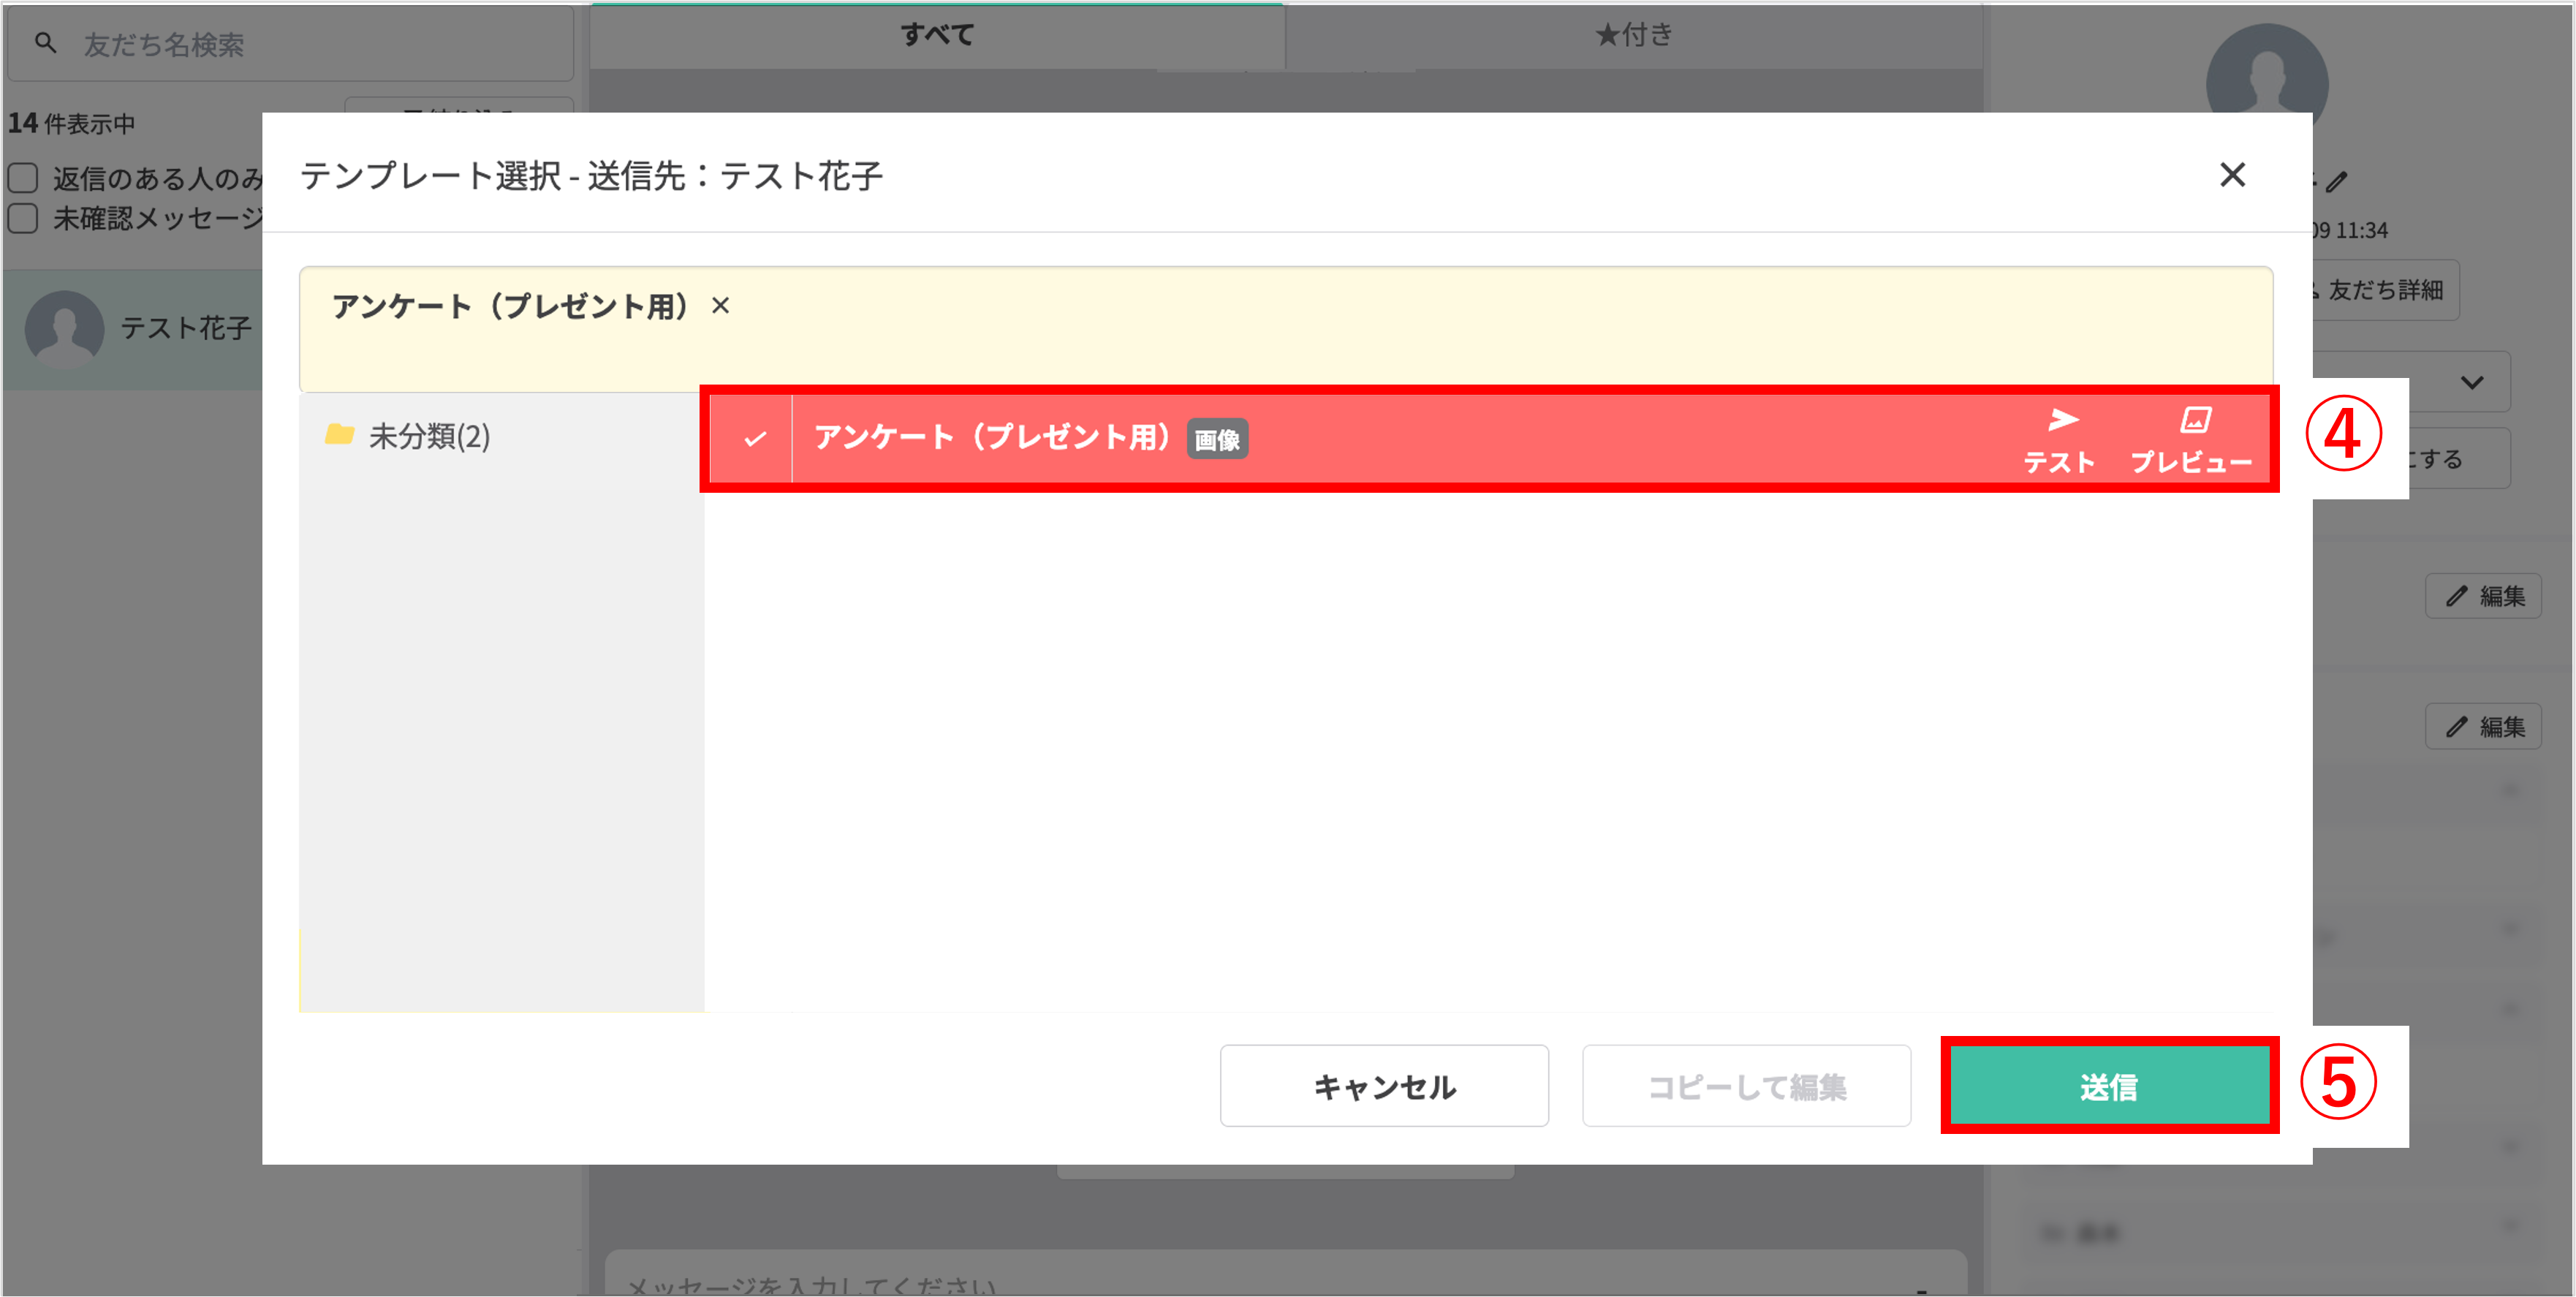The height and width of the screenshot is (1297, 2576).
Task: Close the template selection dialog
Action: (x=2232, y=175)
